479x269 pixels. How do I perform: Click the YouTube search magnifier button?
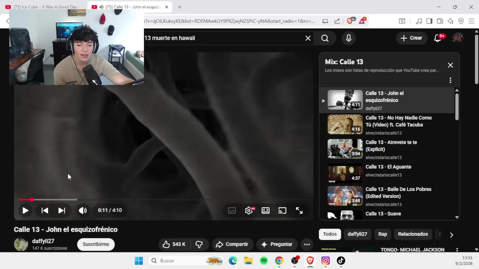point(325,38)
